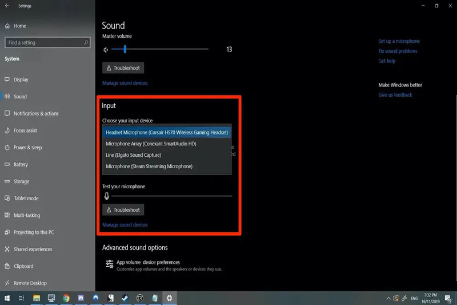Click the master volume slider handle
The height and width of the screenshot is (305, 457).
point(125,49)
